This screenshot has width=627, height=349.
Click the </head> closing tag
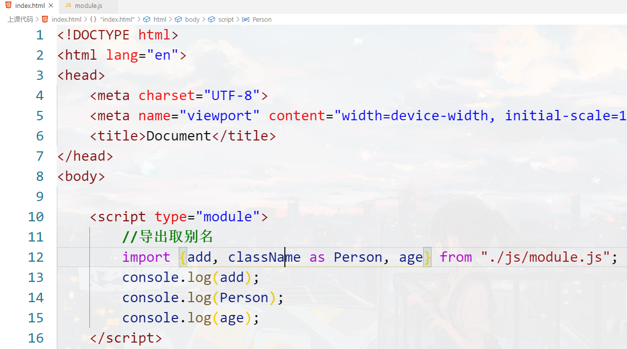pyautogui.click(x=85, y=156)
